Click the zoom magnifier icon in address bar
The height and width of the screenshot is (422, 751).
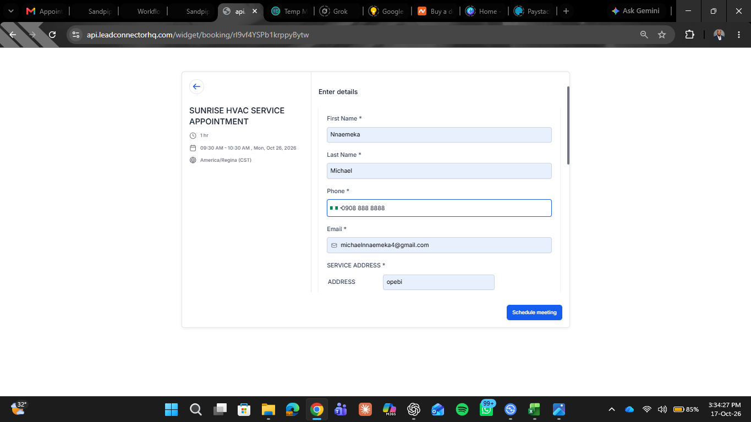click(644, 35)
